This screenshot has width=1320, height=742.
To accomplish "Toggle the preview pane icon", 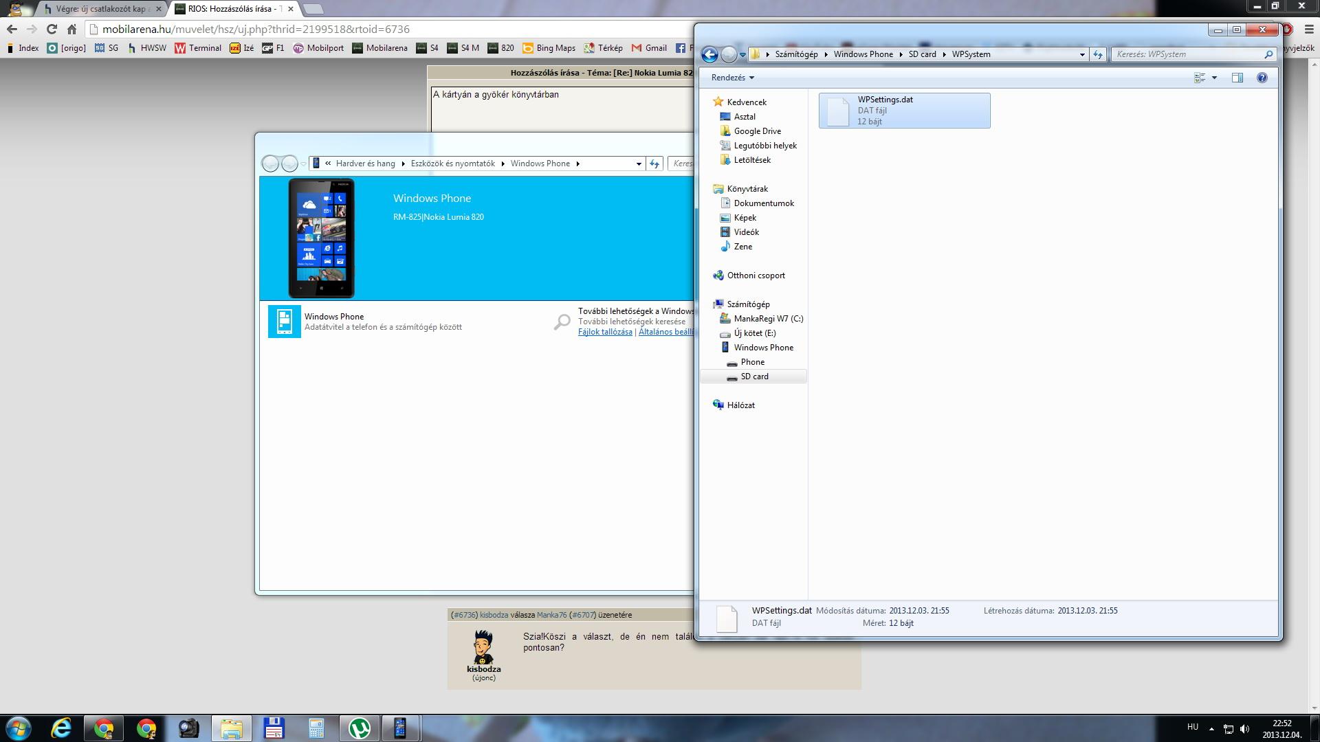I will tap(1237, 78).
